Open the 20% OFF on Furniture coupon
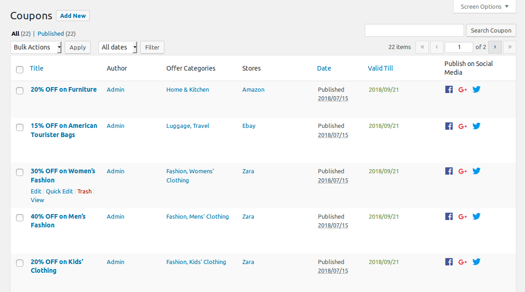The image size is (525, 292). tap(64, 89)
